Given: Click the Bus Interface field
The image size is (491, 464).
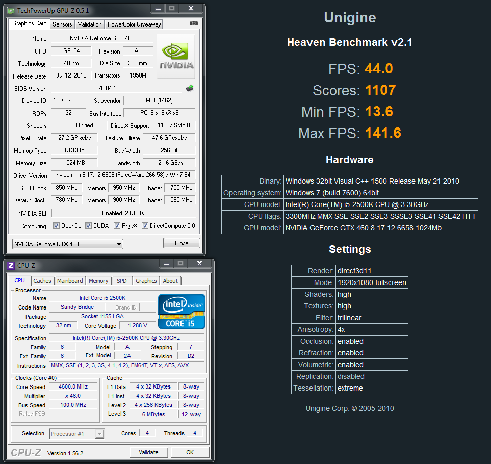Looking at the screenshot, I should [x=160, y=113].
